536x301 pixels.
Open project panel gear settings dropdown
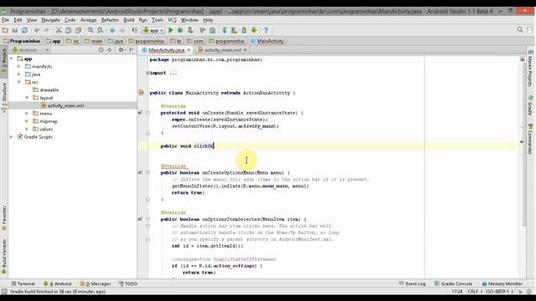[x=121, y=50]
